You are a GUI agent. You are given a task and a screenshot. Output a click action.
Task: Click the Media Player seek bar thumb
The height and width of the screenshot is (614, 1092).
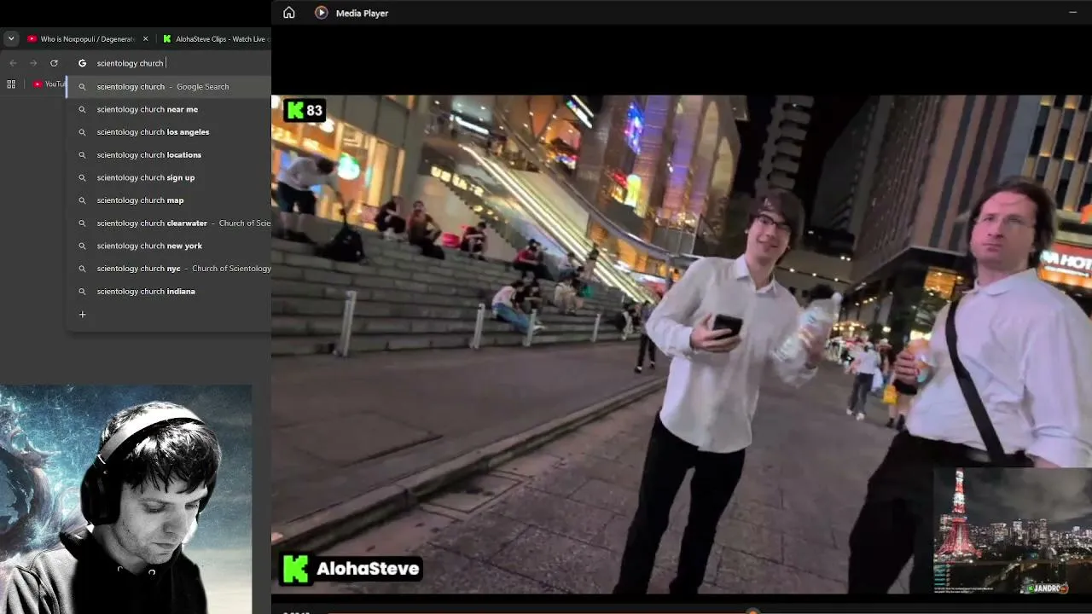752,611
